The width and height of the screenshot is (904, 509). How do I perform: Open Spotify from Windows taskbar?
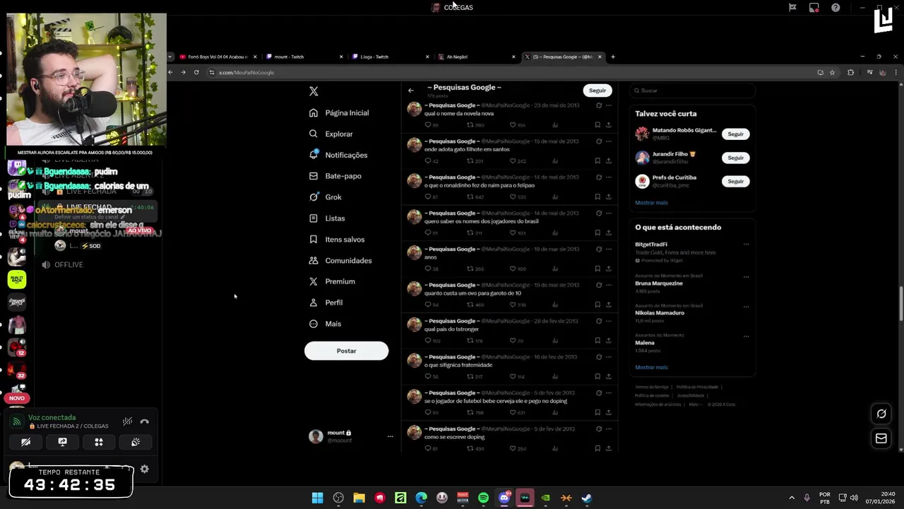coord(483,498)
